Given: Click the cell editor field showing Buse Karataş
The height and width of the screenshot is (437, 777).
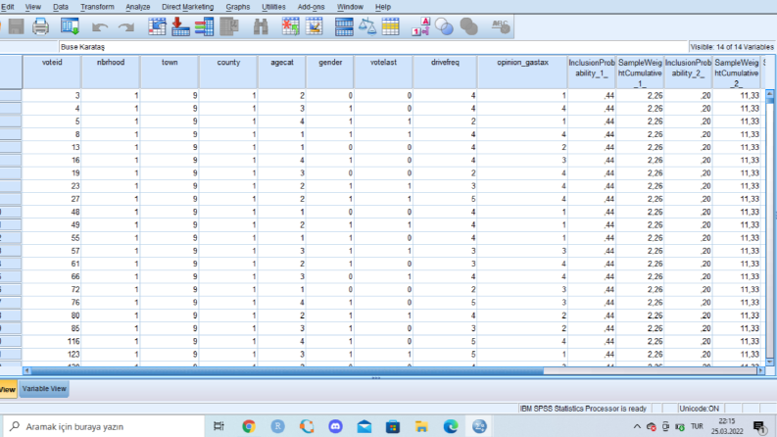Looking at the screenshot, I should [372, 47].
